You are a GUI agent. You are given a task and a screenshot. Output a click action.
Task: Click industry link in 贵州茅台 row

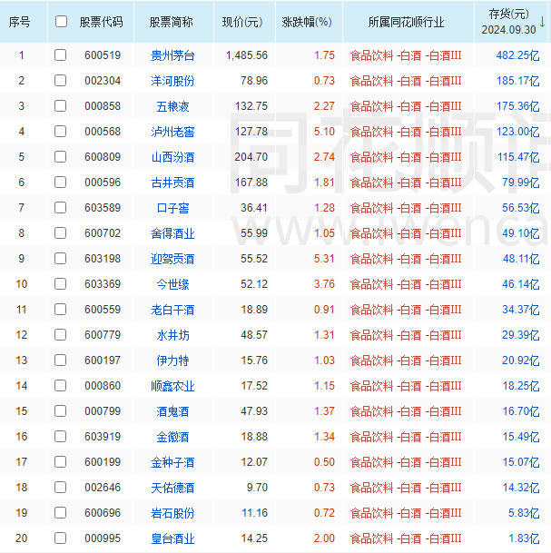click(x=406, y=55)
